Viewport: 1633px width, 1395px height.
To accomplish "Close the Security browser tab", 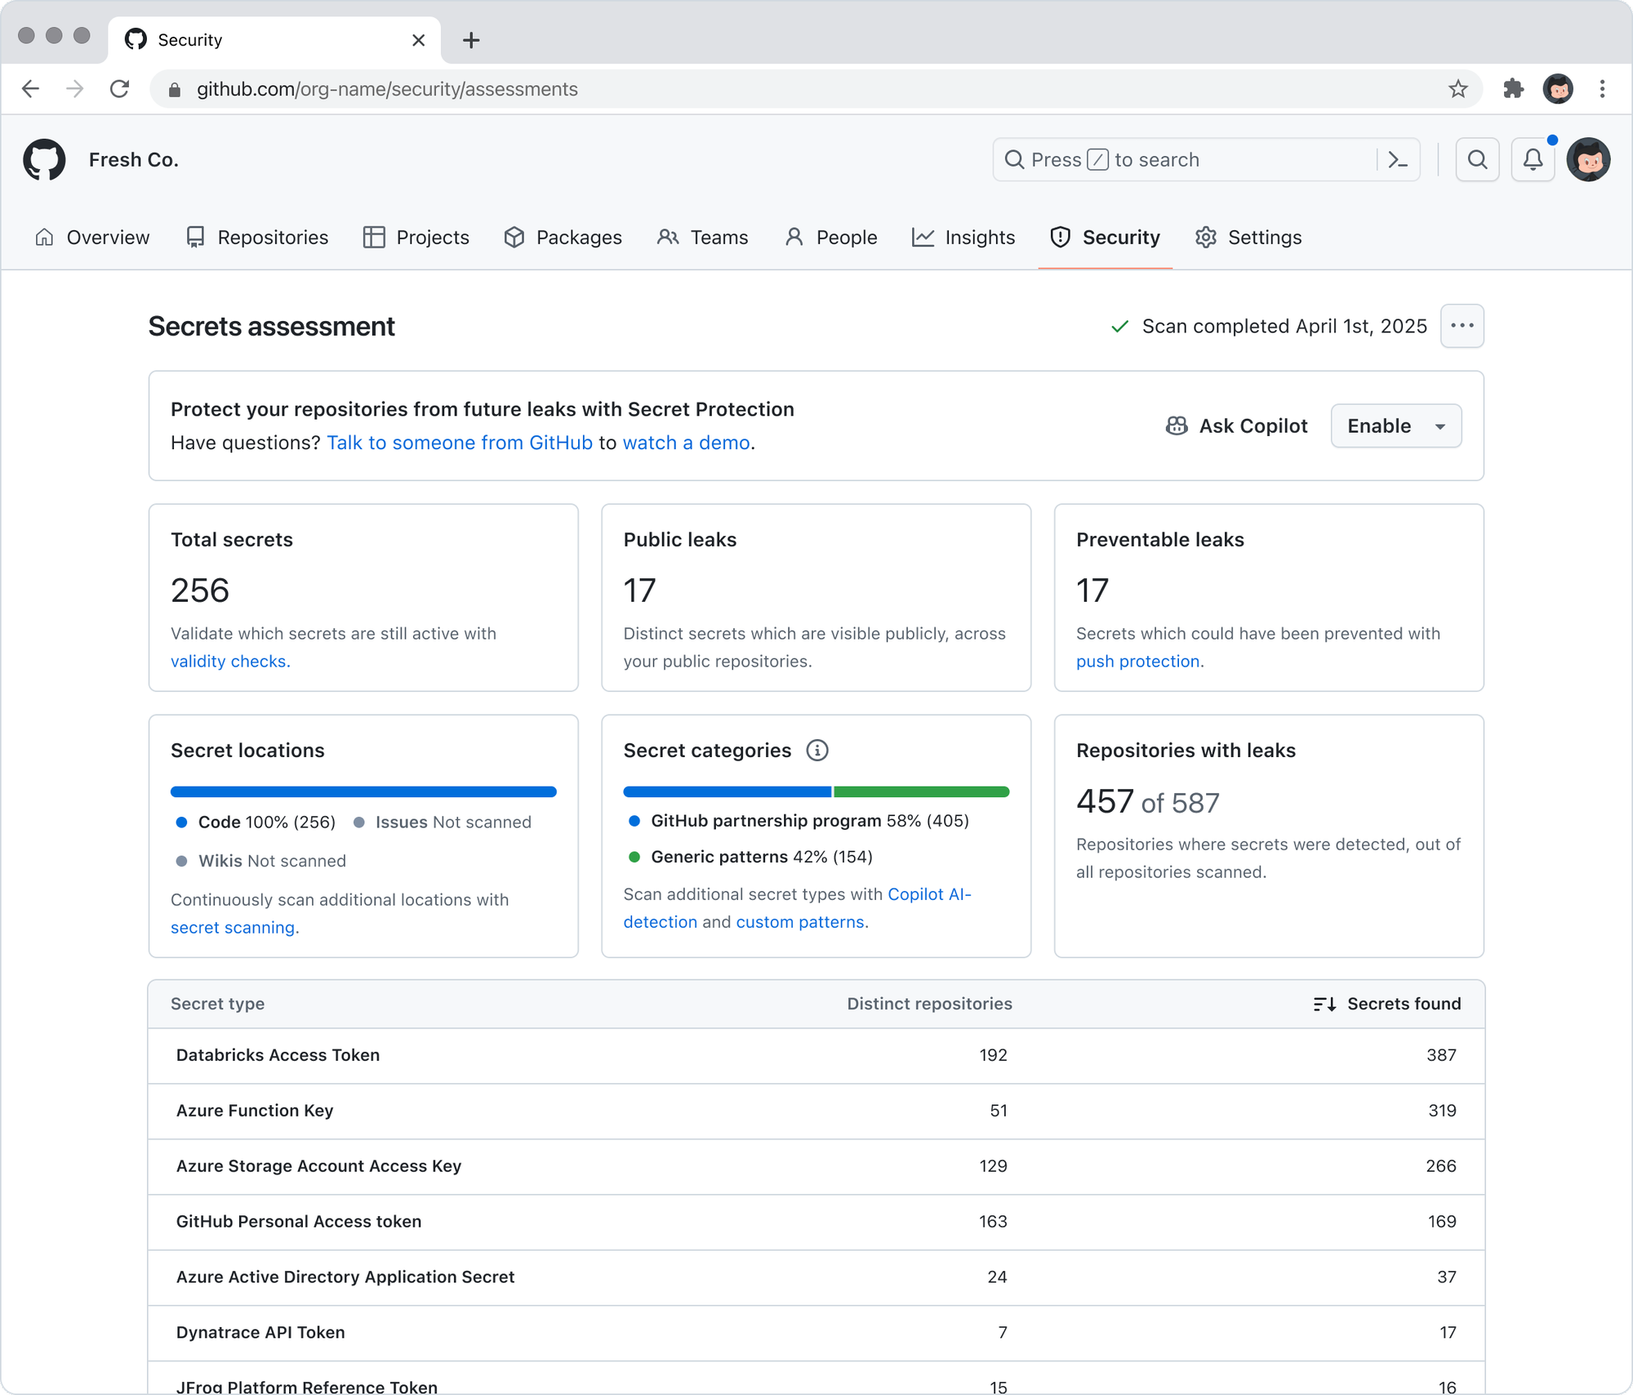I will pyautogui.click(x=419, y=40).
